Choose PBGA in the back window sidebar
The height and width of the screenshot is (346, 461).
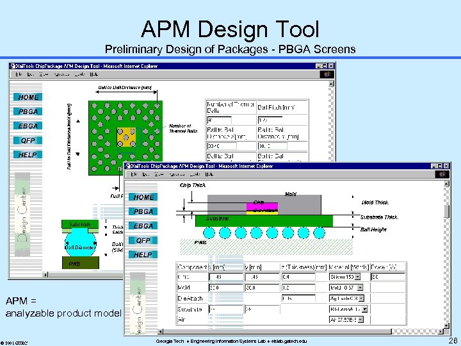coord(28,111)
